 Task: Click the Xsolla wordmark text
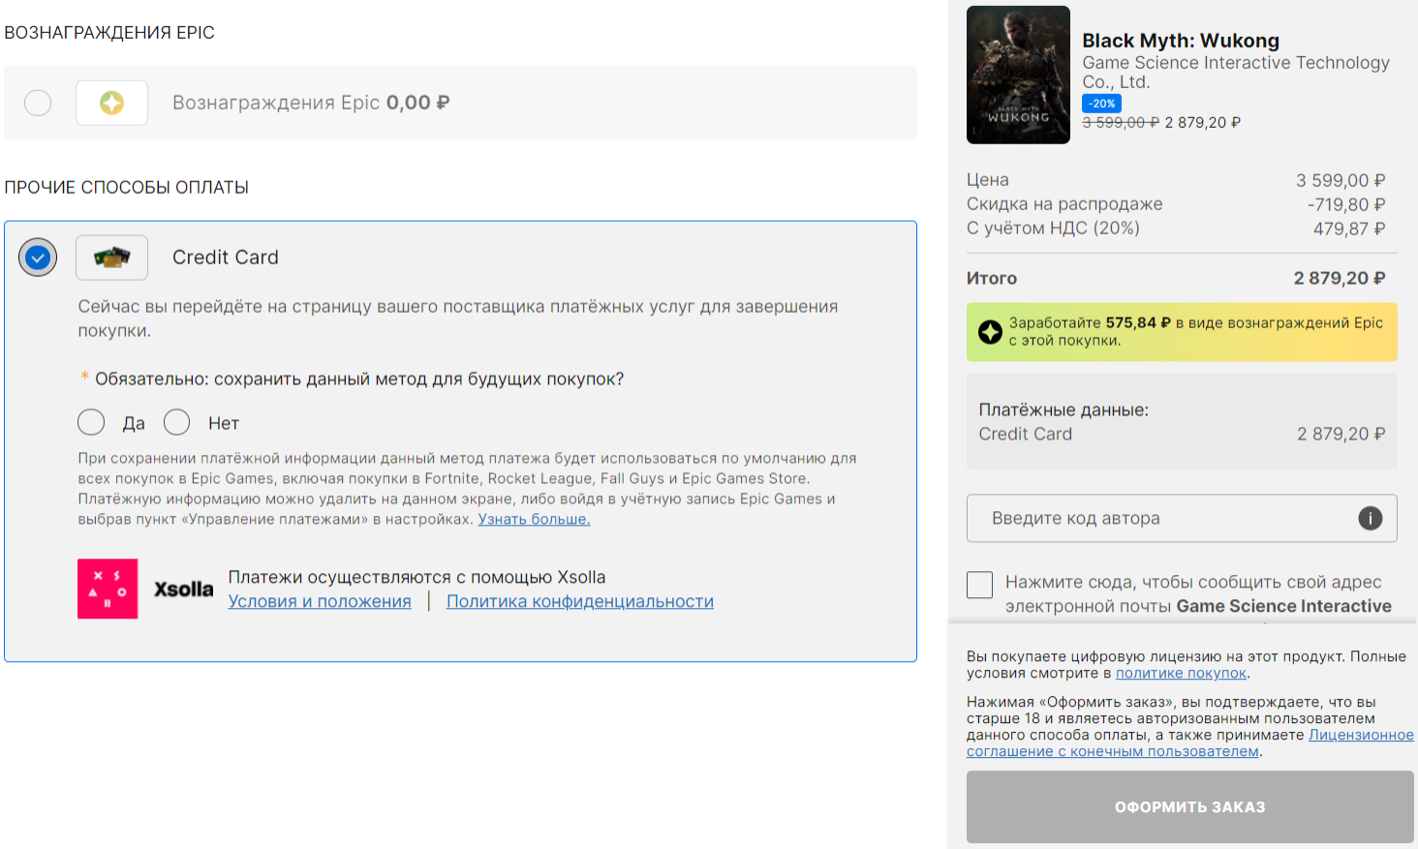pyautogui.click(x=183, y=589)
